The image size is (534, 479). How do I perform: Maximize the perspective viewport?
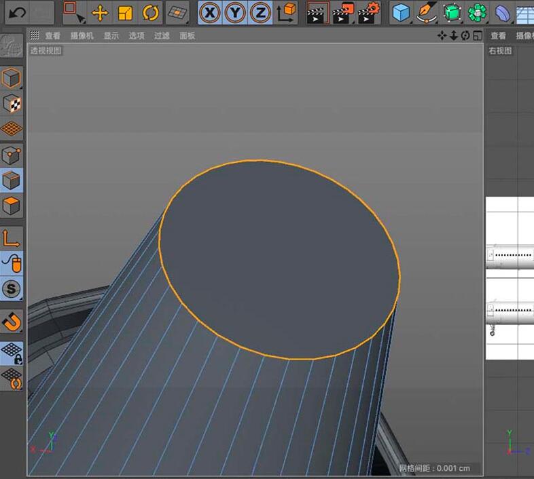click(478, 35)
